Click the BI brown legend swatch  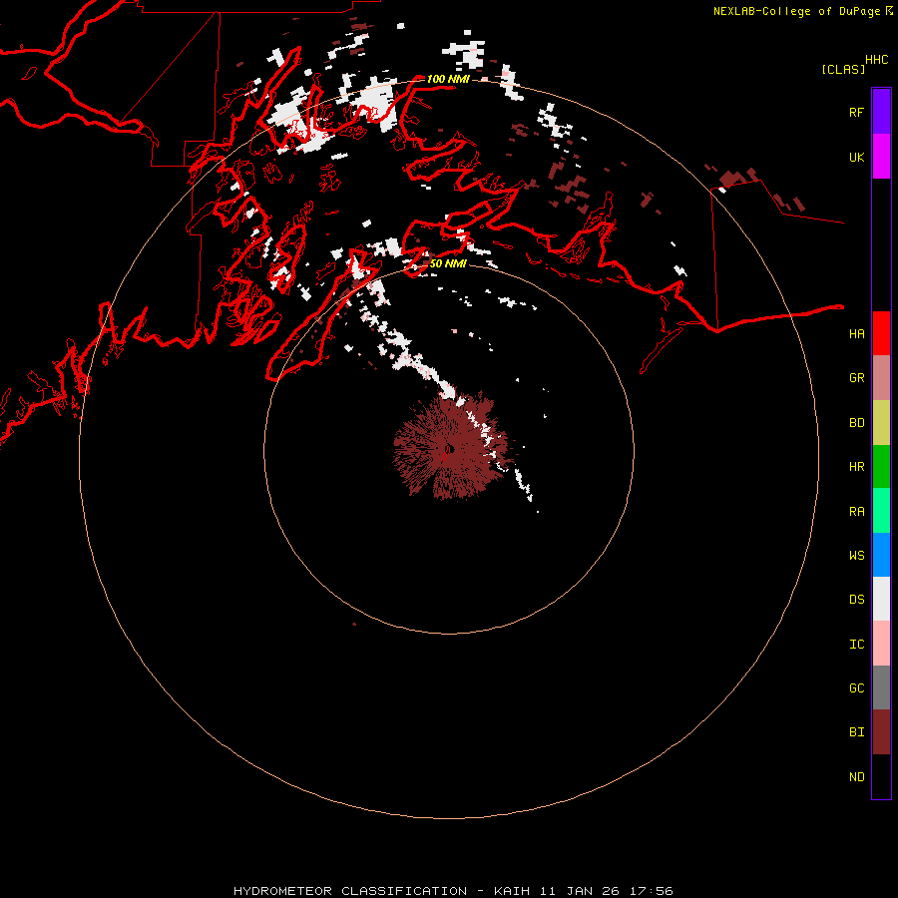(881, 732)
